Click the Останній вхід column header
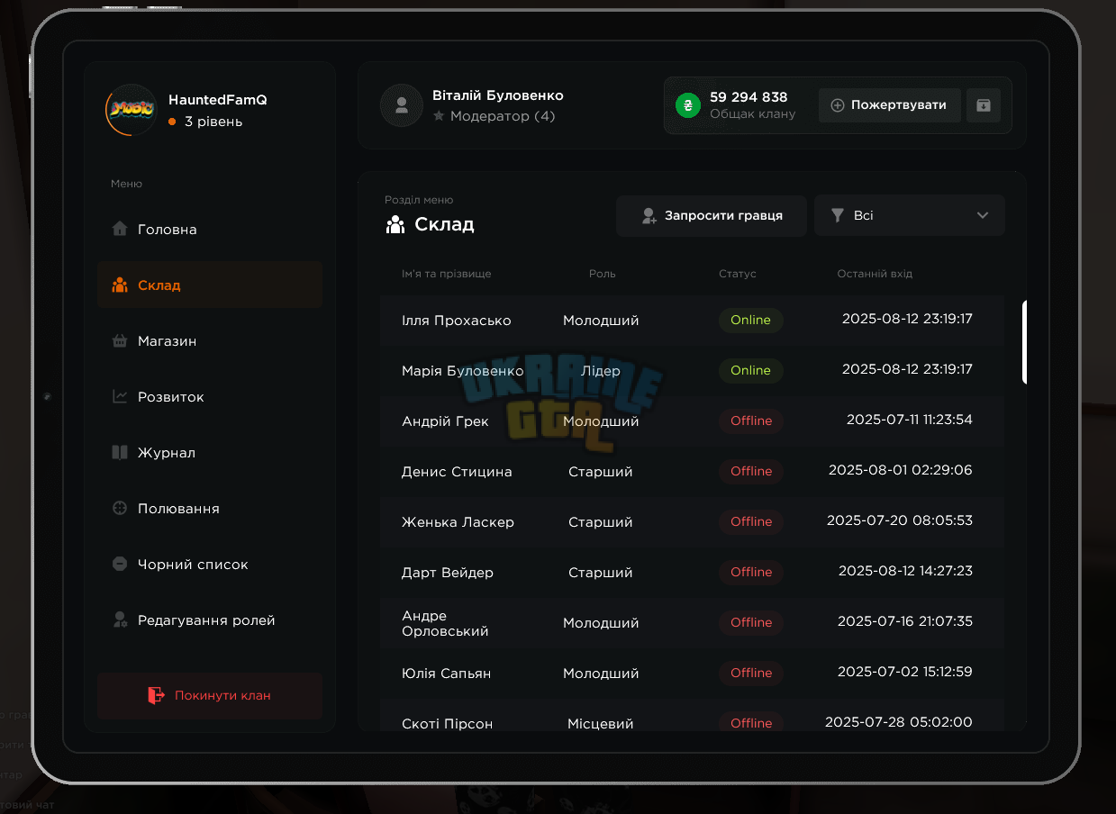This screenshot has width=1116, height=814. (x=875, y=274)
